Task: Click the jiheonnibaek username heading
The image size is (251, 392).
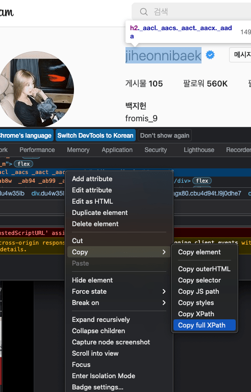Action: [x=163, y=55]
